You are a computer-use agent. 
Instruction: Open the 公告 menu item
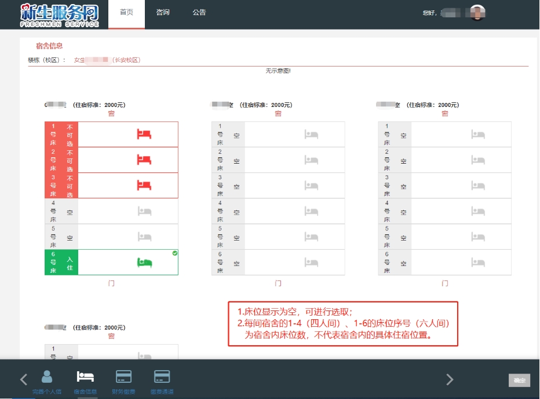point(199,13)
